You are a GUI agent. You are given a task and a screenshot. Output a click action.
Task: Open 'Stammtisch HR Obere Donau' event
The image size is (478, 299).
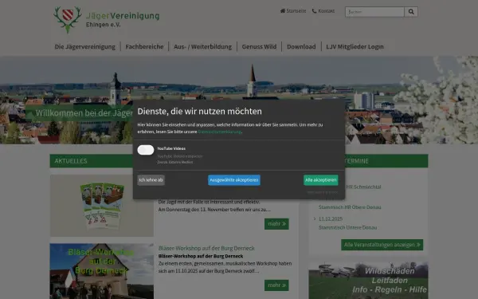click(350, 207)
